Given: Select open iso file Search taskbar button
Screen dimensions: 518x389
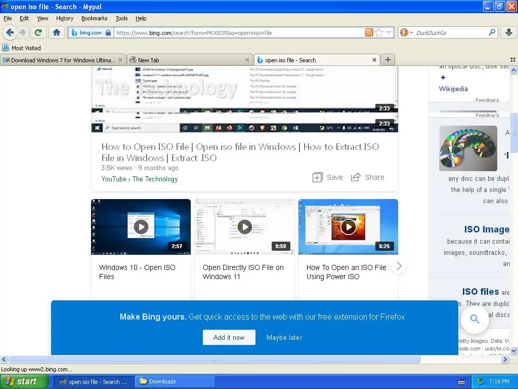Looking at the screenshot, I should tap(94, 382).
